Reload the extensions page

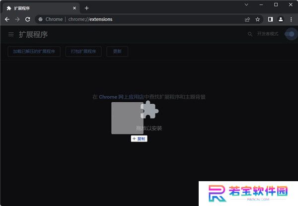(28, 19)
